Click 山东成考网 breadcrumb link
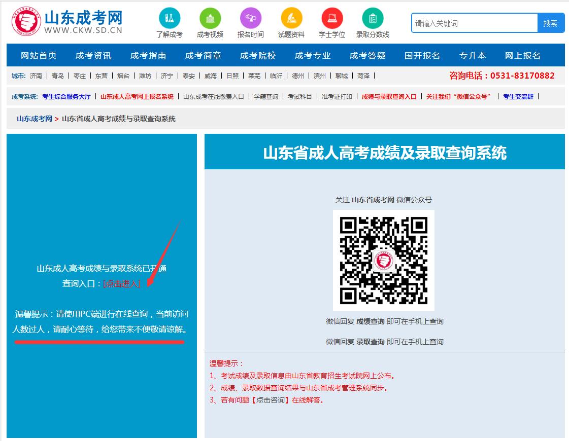569x441 pixels. pyautogui.click(x=35, y=119)
